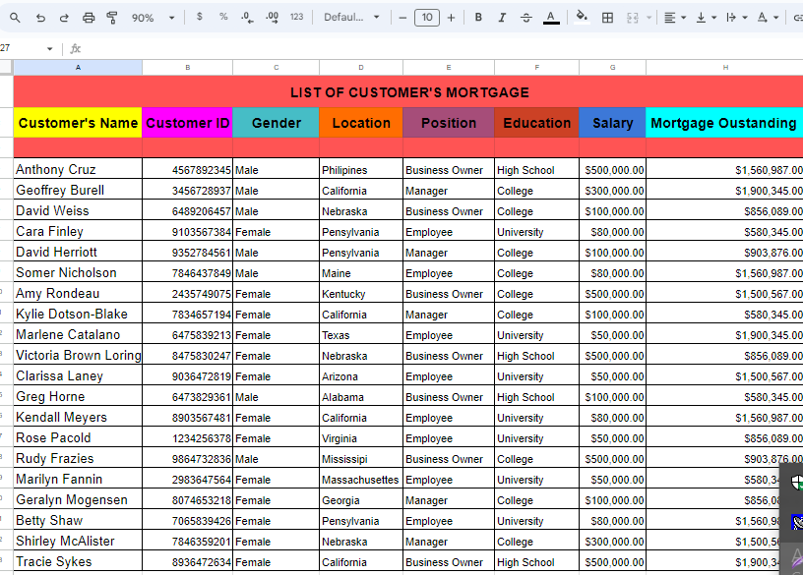The width and height of the screenshot is (803, 575).
Task: Expand the merge cells type dropdown arrow
Action: 649,18
